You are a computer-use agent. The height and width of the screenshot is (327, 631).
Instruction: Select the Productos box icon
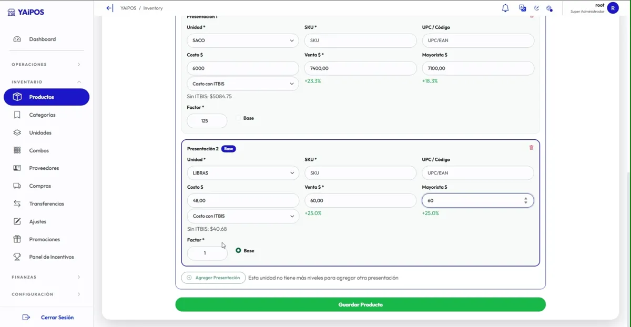point(17,97)
